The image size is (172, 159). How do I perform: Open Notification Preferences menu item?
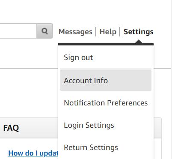click(x=106, y=103)
